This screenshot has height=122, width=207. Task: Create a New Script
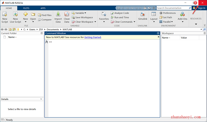[5, 17]
